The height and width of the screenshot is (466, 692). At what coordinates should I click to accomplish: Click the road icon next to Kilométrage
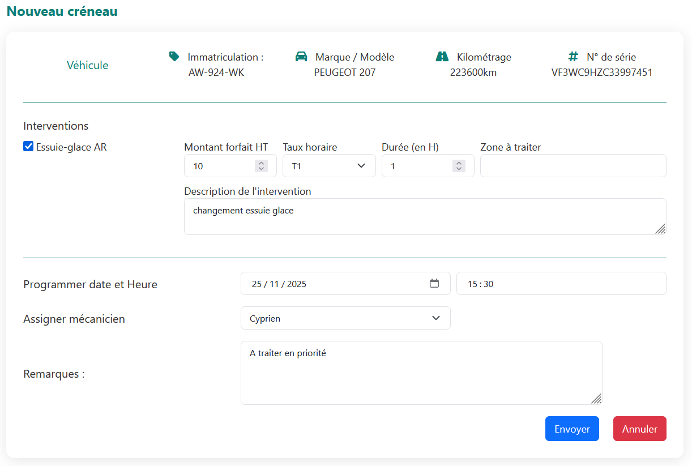click(442, 57)
